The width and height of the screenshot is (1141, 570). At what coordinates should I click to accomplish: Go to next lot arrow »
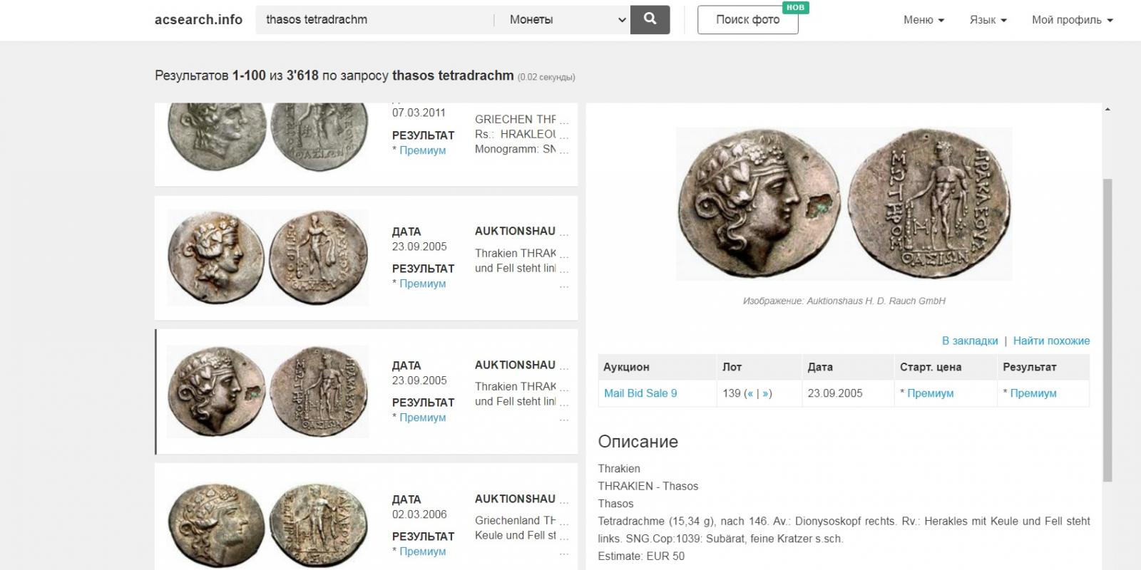tap(765, 393)
